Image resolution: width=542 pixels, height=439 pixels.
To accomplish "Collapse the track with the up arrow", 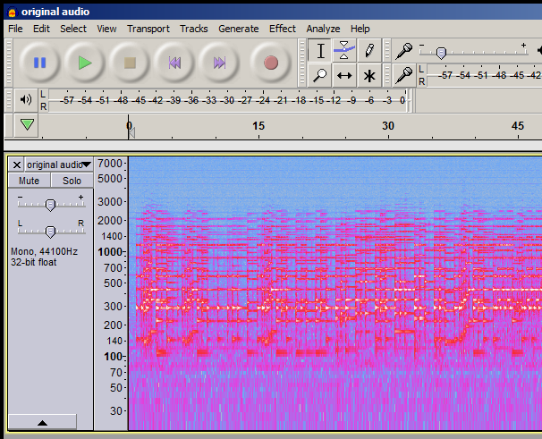I will pyautogui.click(x=42, y=422).
